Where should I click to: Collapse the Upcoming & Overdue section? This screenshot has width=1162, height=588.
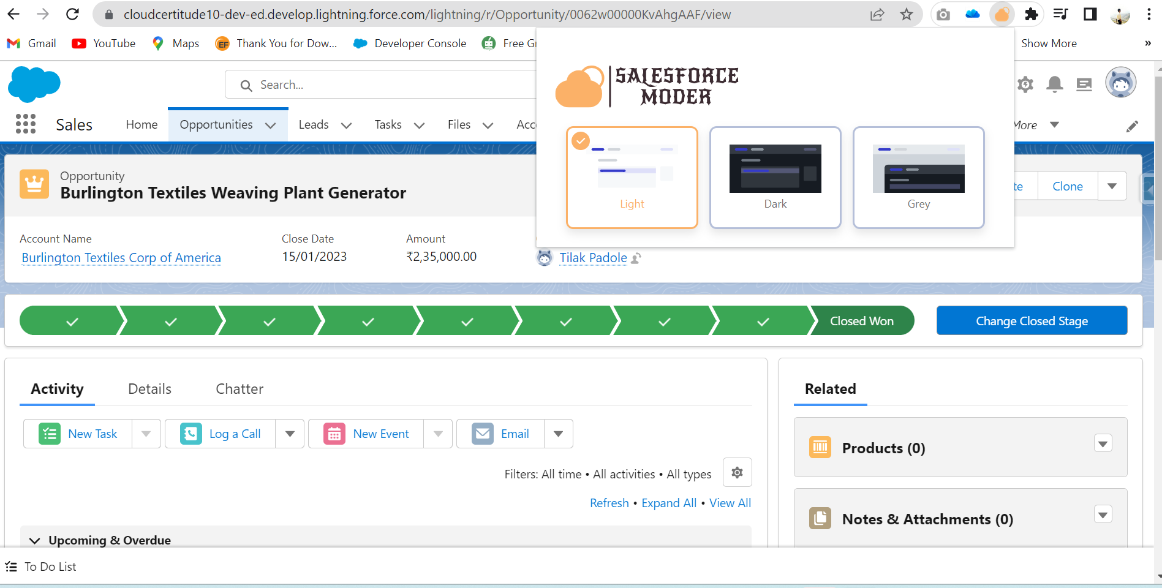pos(35,540)
